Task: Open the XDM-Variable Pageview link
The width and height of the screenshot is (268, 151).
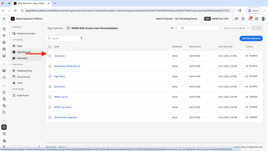Action: 65,117
